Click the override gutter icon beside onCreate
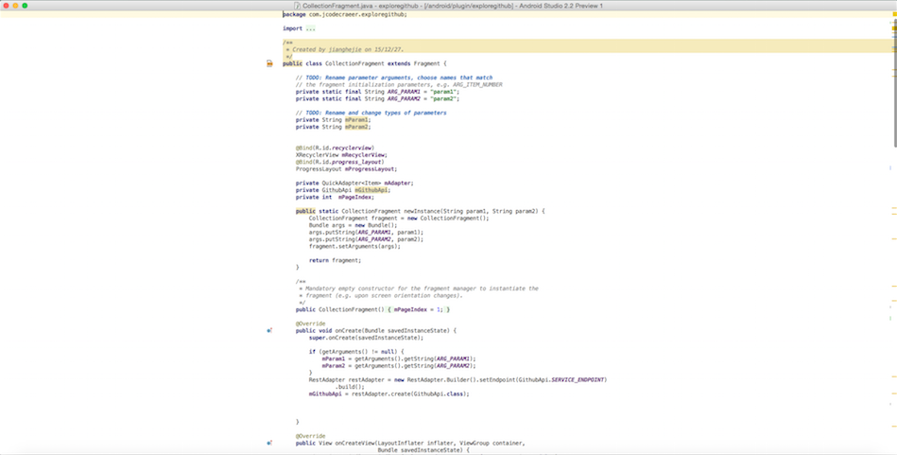Viewport: 897px width, 455px height. click(x=269, y=330)
